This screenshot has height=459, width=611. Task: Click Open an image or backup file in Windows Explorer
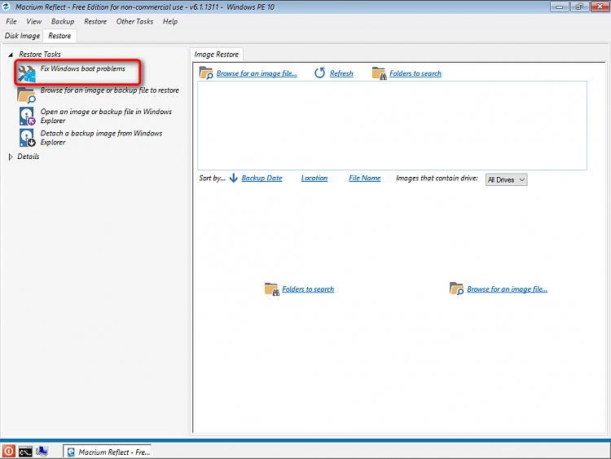pos(106,117)
